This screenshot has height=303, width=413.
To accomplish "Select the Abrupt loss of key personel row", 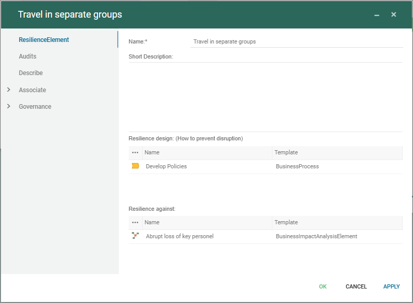I will pos(208,236).
